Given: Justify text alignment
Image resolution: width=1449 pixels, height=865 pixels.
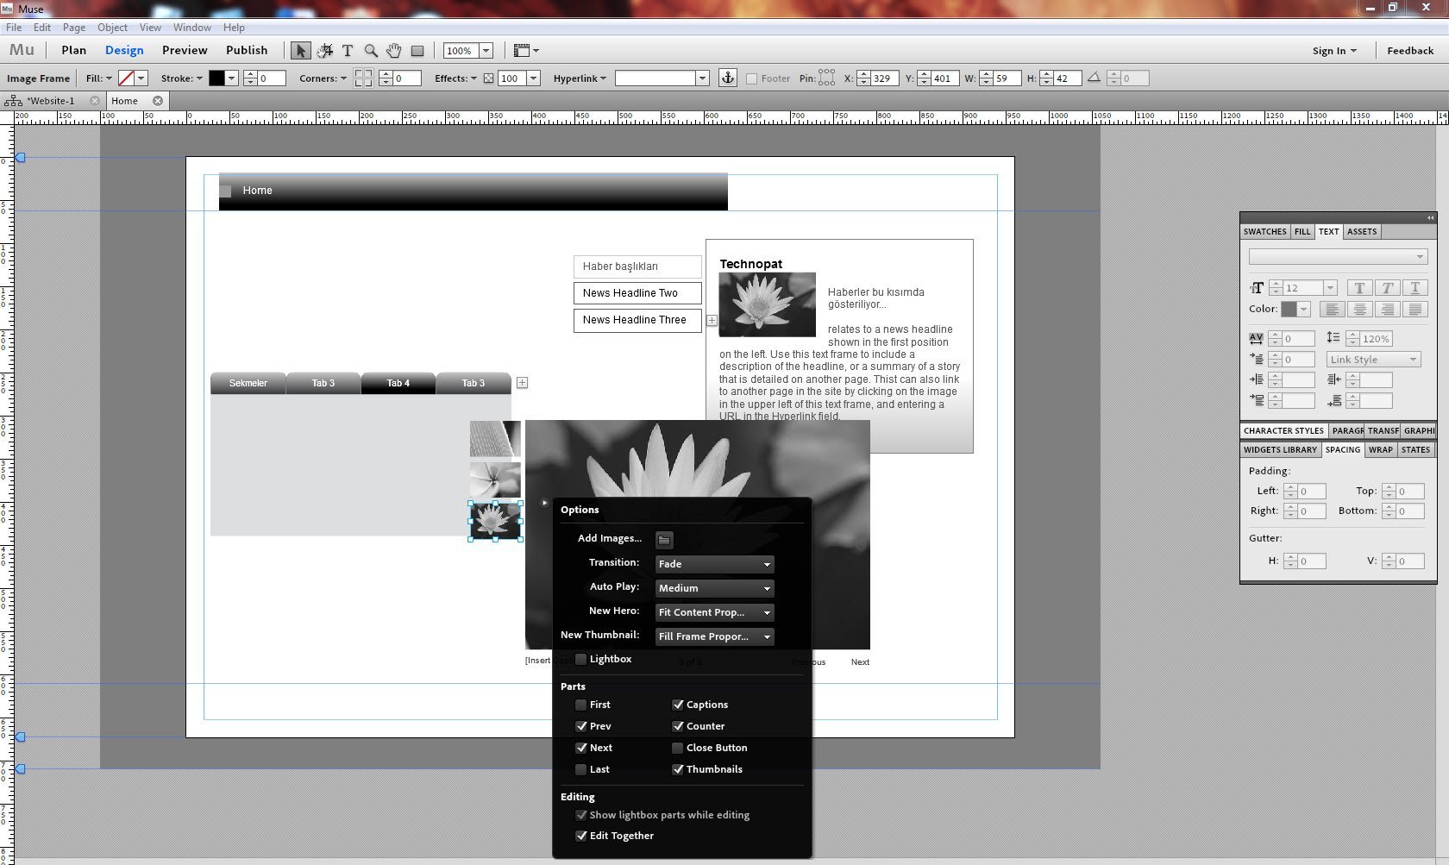Looking at the screenshot, I should pos(1414,309).
